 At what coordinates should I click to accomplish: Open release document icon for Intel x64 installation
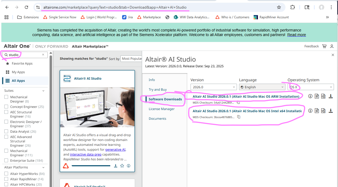317,111
